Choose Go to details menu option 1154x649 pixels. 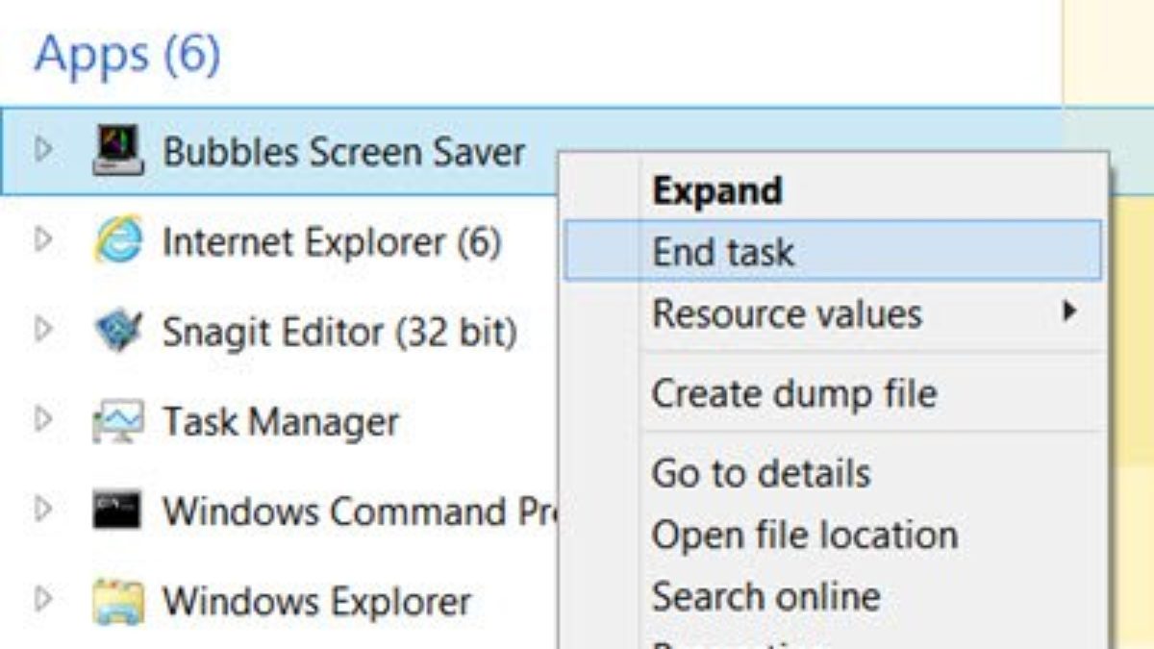pyautogui.click(x=761, y=472)
